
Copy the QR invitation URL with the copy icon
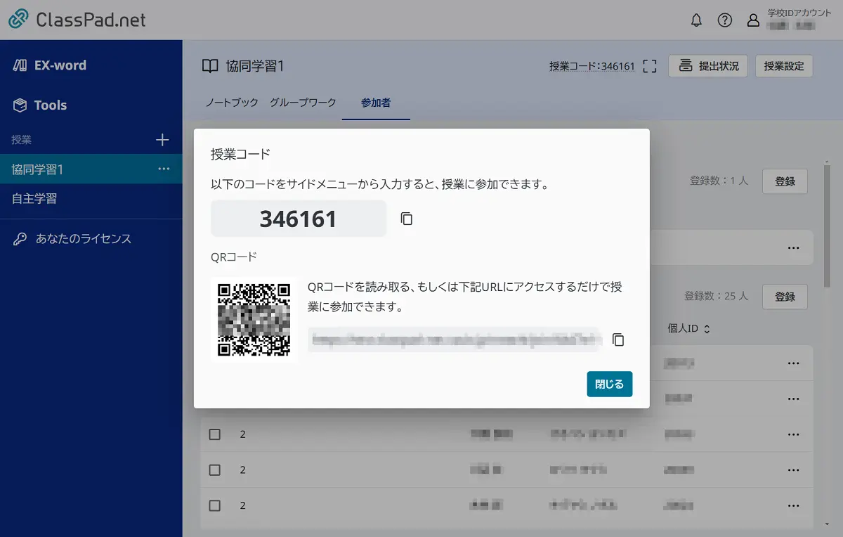(618, 339)
